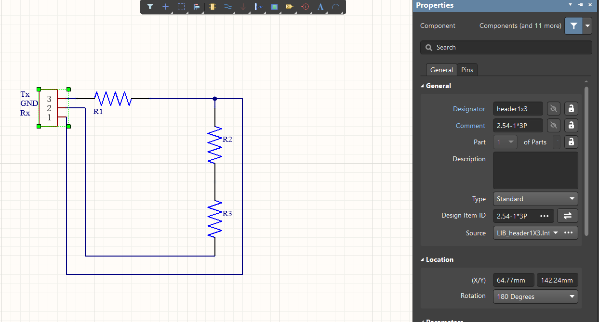Toggle Comment visibility eye icon

coord(554,126)
